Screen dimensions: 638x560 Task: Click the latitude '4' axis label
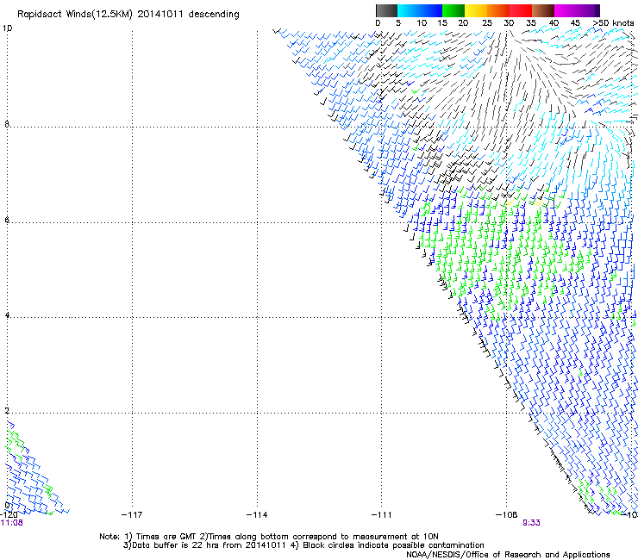tap(7, 314)
